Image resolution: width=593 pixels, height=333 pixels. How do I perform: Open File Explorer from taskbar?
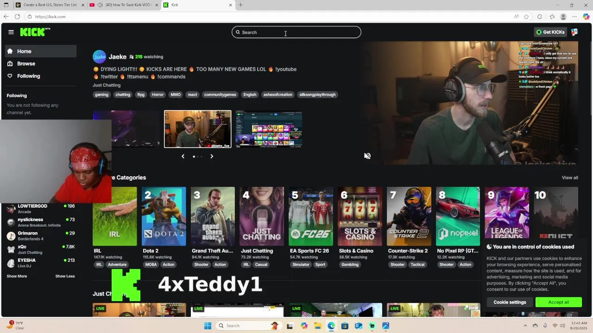(x=317, y=326)
